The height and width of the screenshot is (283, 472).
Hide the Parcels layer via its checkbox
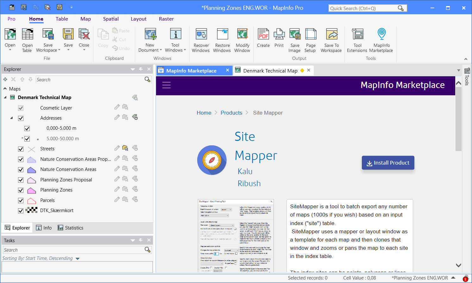[x=21, y=201]
